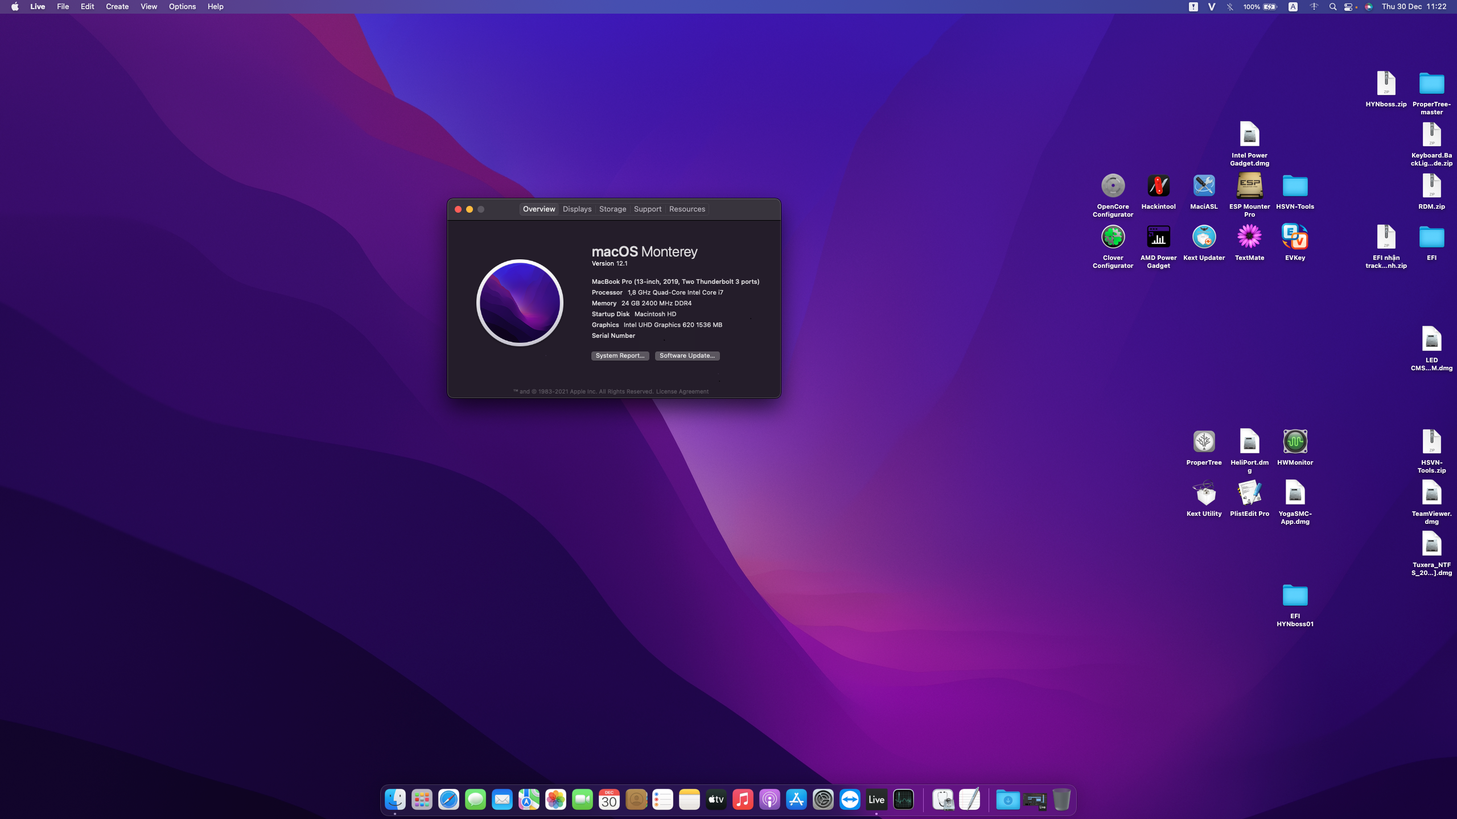Image resolution: width=1457 pixels, height=819 pixels.
Task: Select the HeliPort.dmg disk image
Action: tap(1249, 442)
